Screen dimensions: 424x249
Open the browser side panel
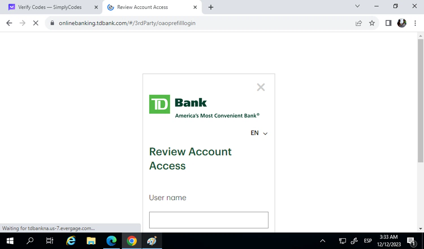click(388, 23)
